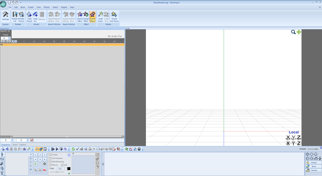The image size is (322, 176).
Task: Click the checkmark icon in the bottom toolbar
Action: coord(77,149)
